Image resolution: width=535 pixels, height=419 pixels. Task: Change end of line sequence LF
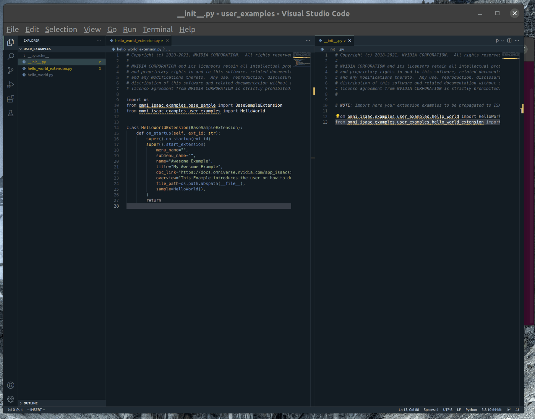(x=459, y=410)
